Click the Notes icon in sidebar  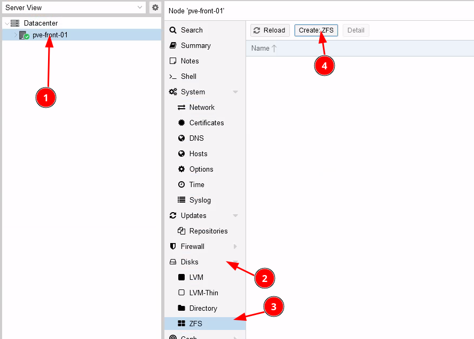(x=173, y=61)
